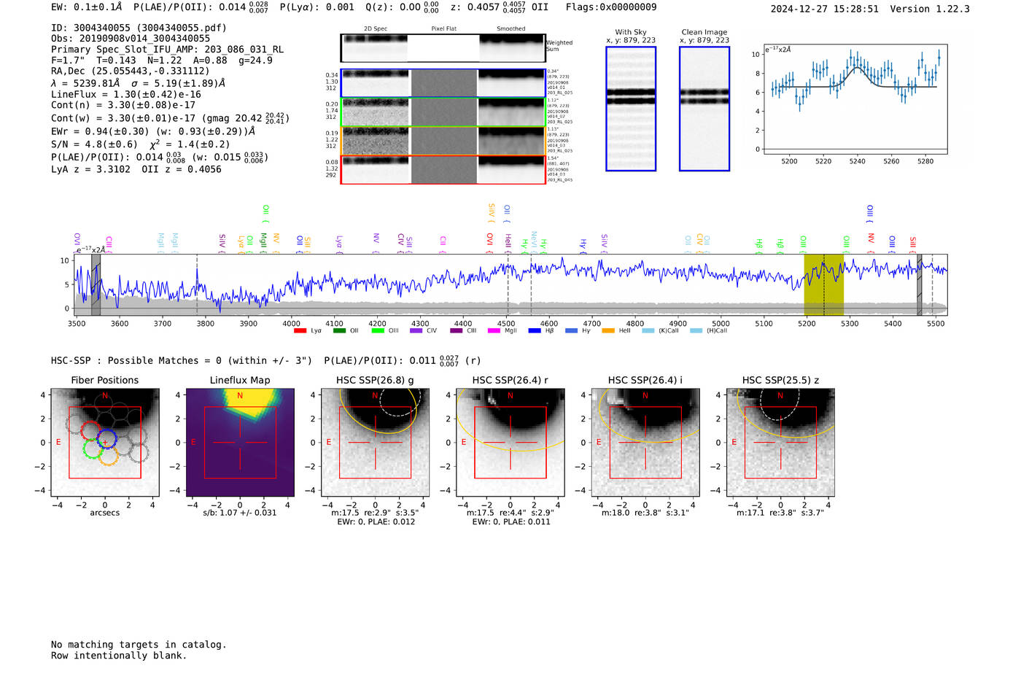1021x695 pixels.
Task: Open the Gaussian line fit plot
Action: (855, 99)
